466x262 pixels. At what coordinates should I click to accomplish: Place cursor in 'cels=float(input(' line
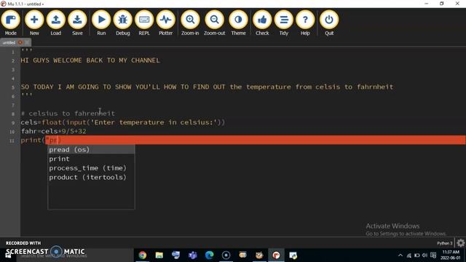pyautogui.click(x=123, y=122)
